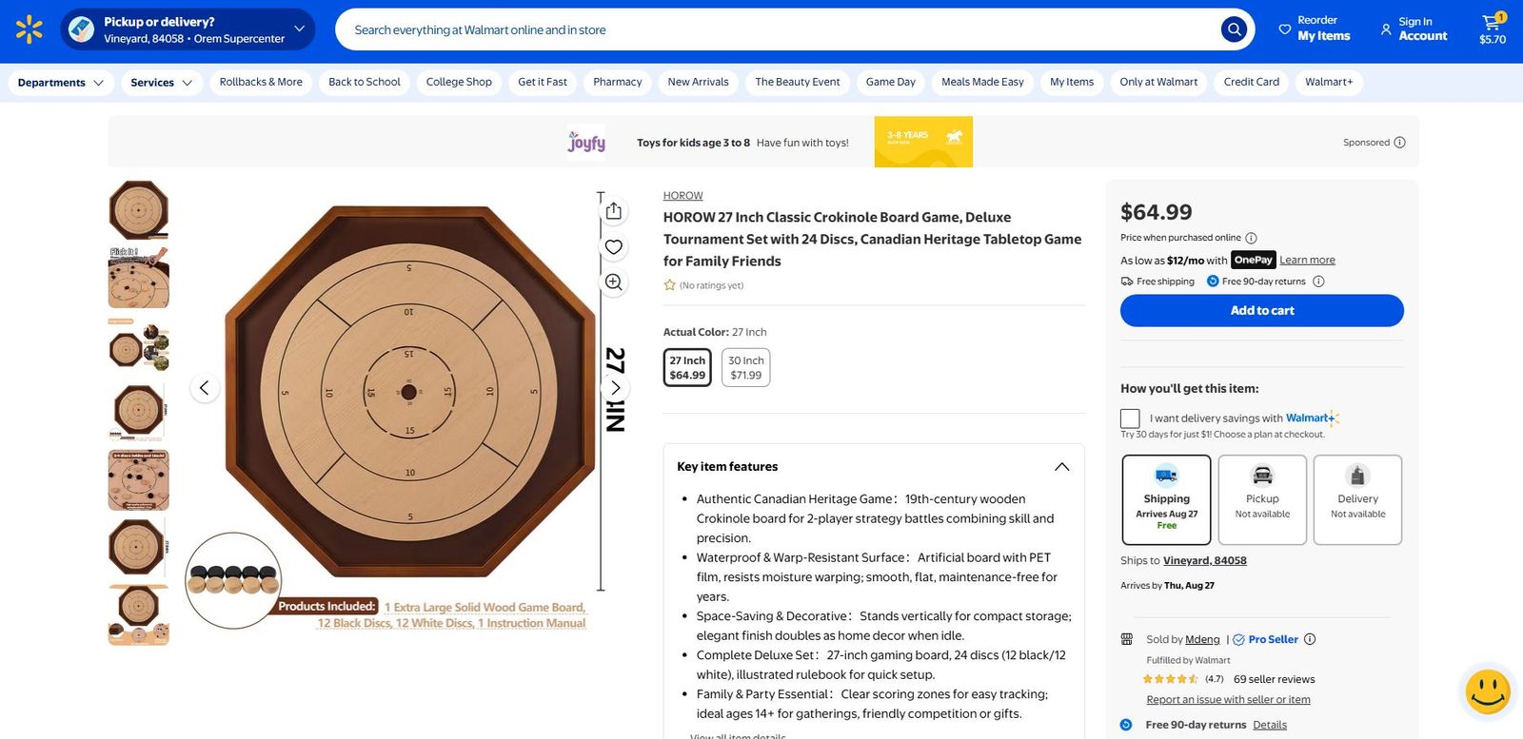Click info icon beside Free 90-day returns
The image size is (1523, 739).
pos(1318,282)
